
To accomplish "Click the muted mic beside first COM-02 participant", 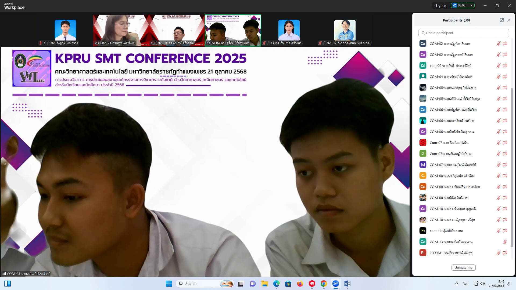I will pyautogui.click(x=498, y=44).
